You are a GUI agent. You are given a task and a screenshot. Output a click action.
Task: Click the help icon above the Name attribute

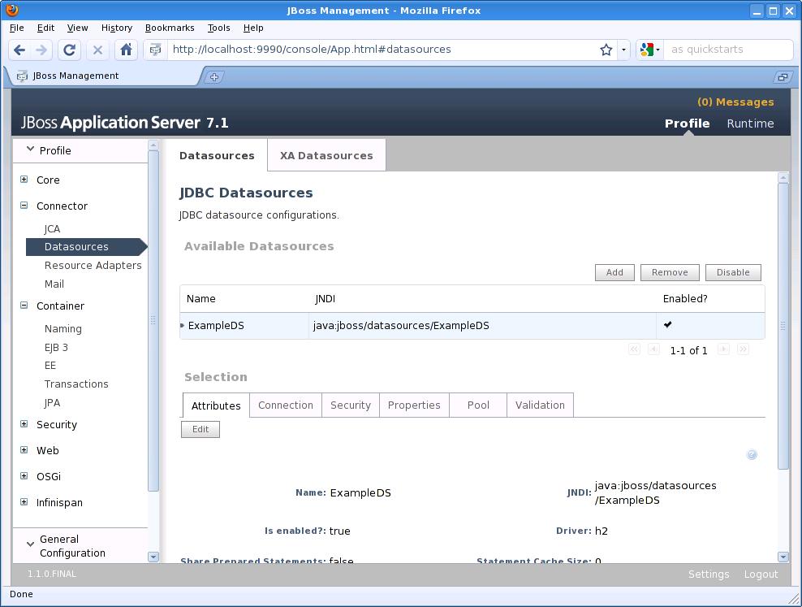(x=752, y=454)
